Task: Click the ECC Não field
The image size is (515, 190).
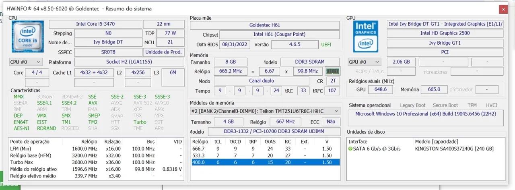Action: 331,122
